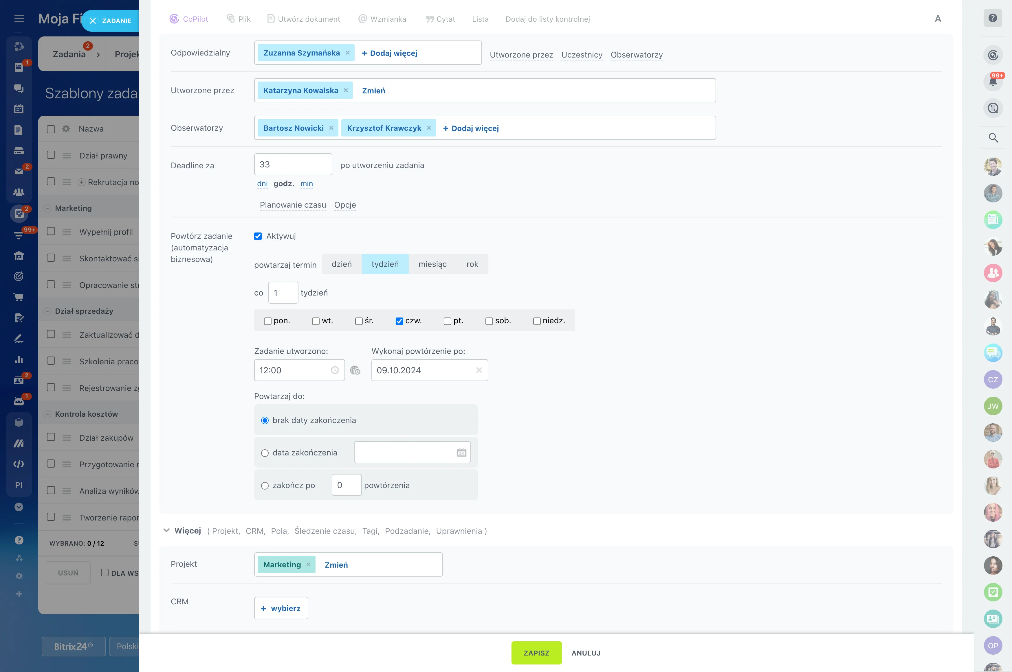This screenshot has height=672, width=1012.
Task: Collapse the Więcej section
Action: 167,531
